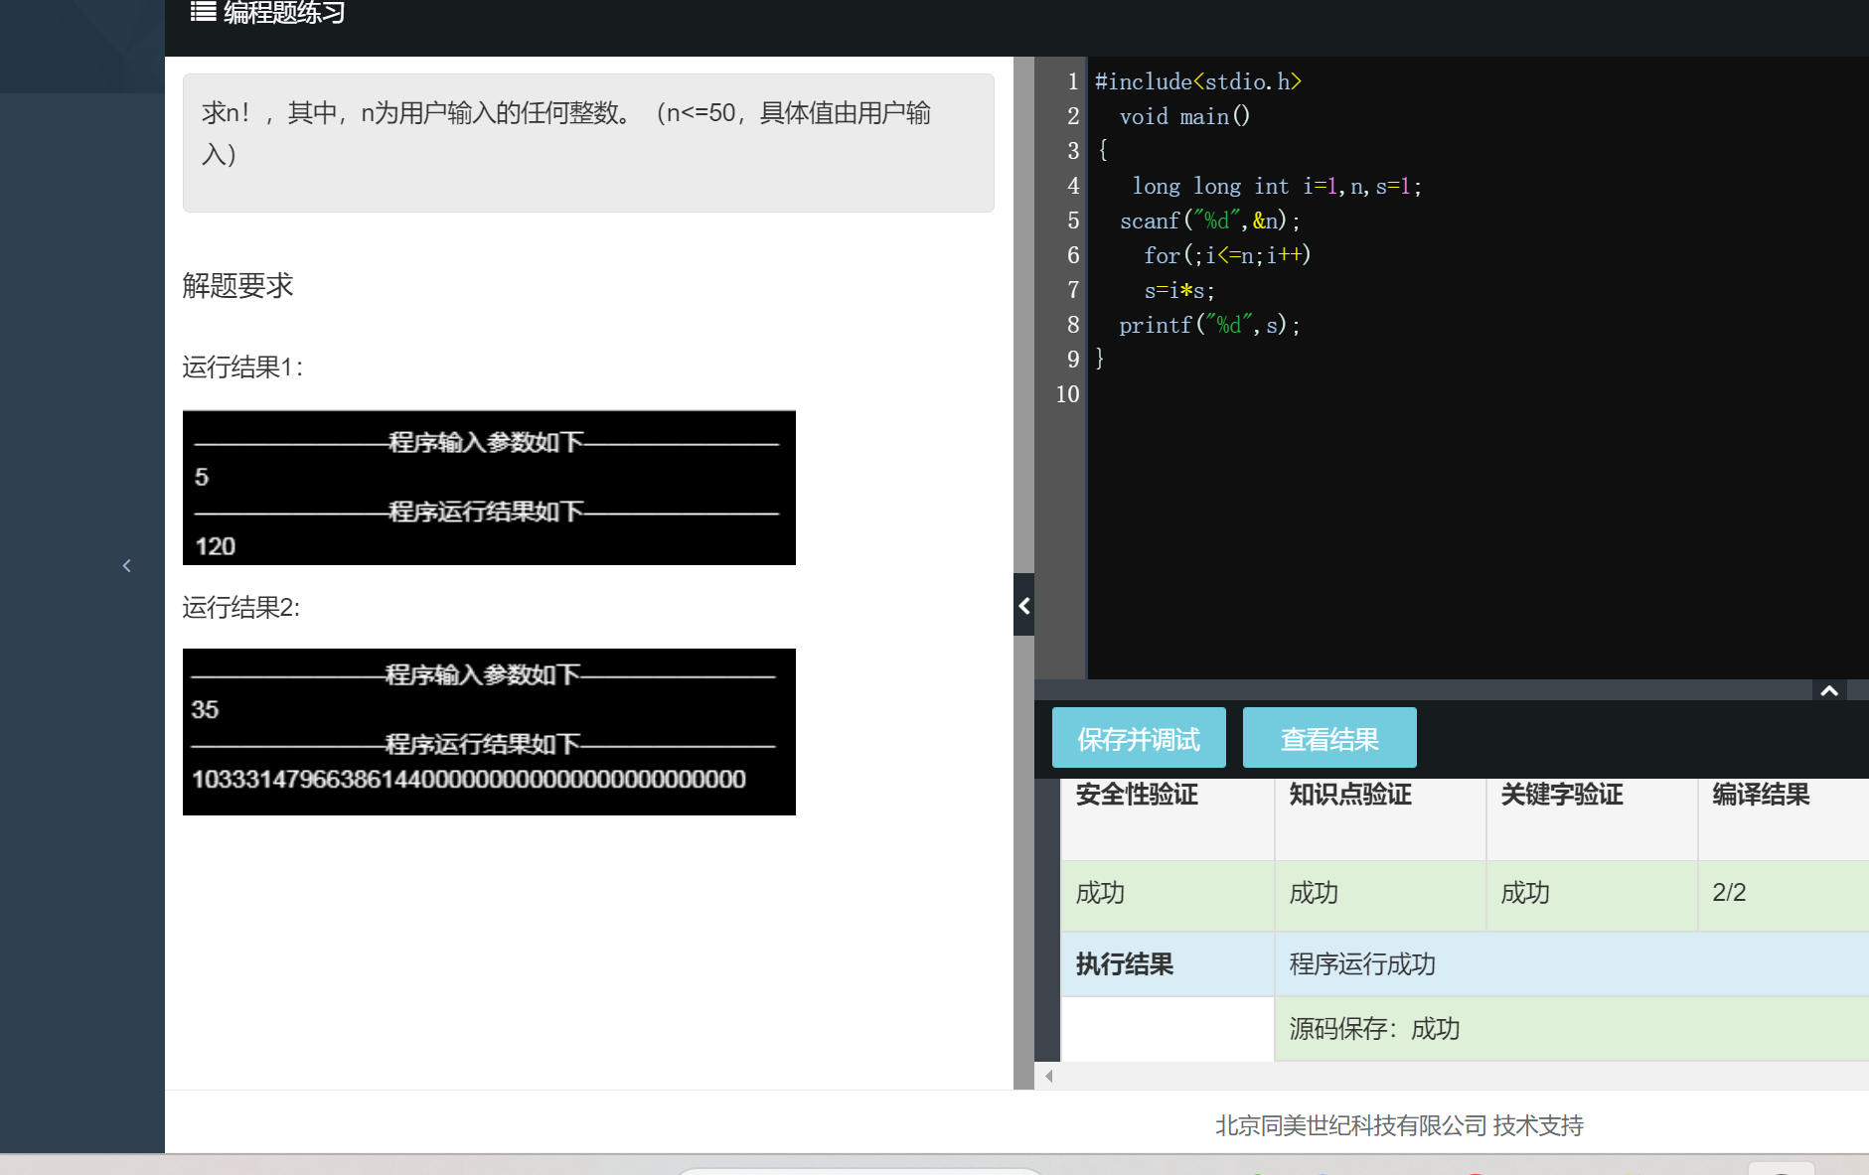Click the 北京同美世纪科技有限公司 技术支持 footer text
This screenshot has height=1175, width=1869.
pos(1399,1125)
